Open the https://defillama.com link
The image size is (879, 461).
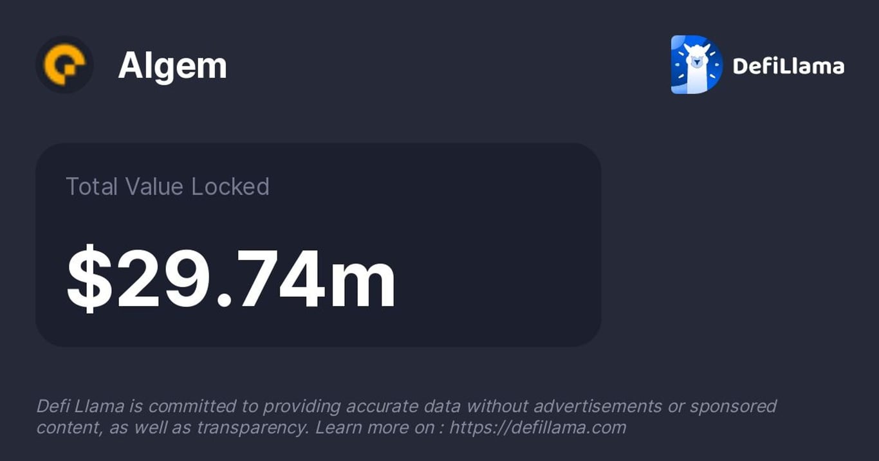point(537,428)
